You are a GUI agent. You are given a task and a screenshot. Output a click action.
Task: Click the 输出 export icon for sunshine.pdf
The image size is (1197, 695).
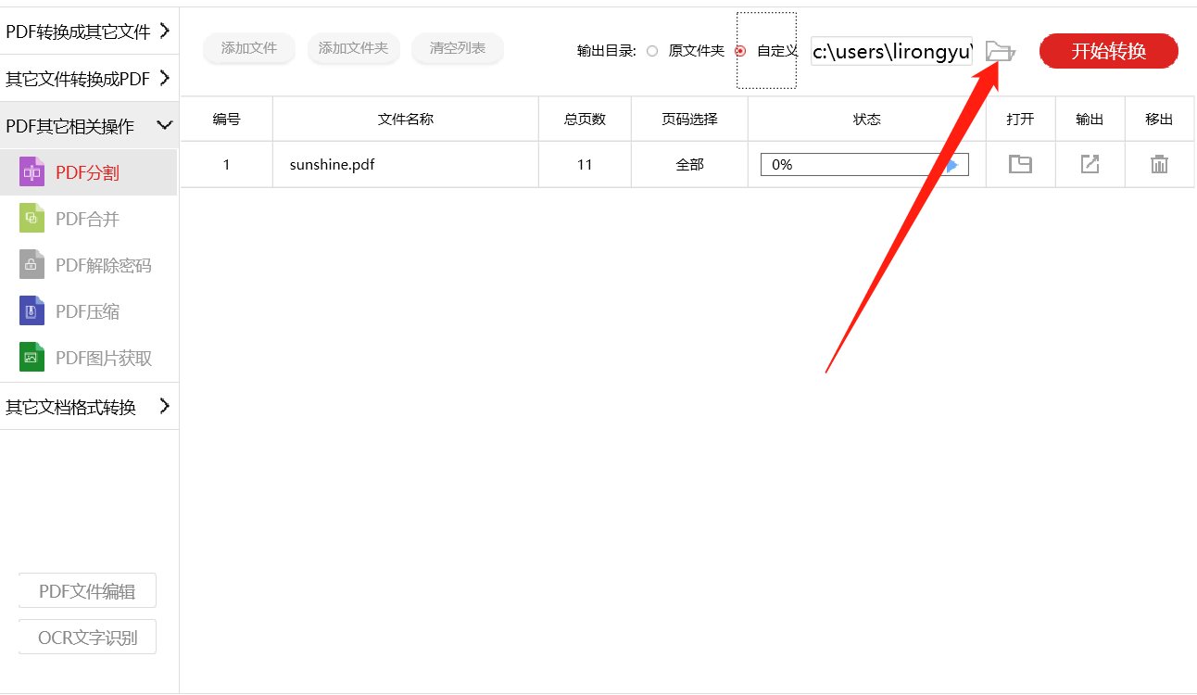tap(1090, 164)
